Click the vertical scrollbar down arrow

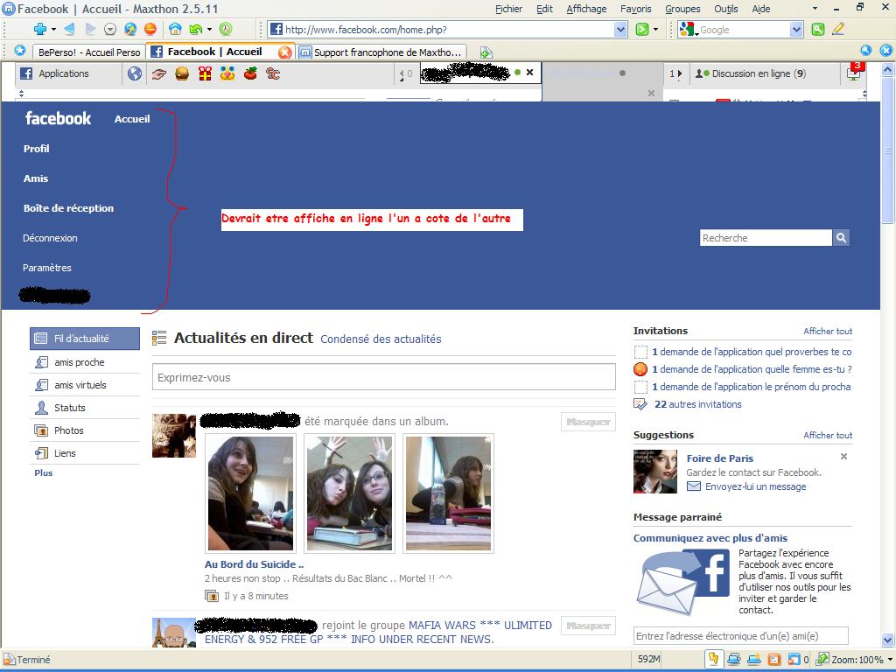tap(887, 640)
